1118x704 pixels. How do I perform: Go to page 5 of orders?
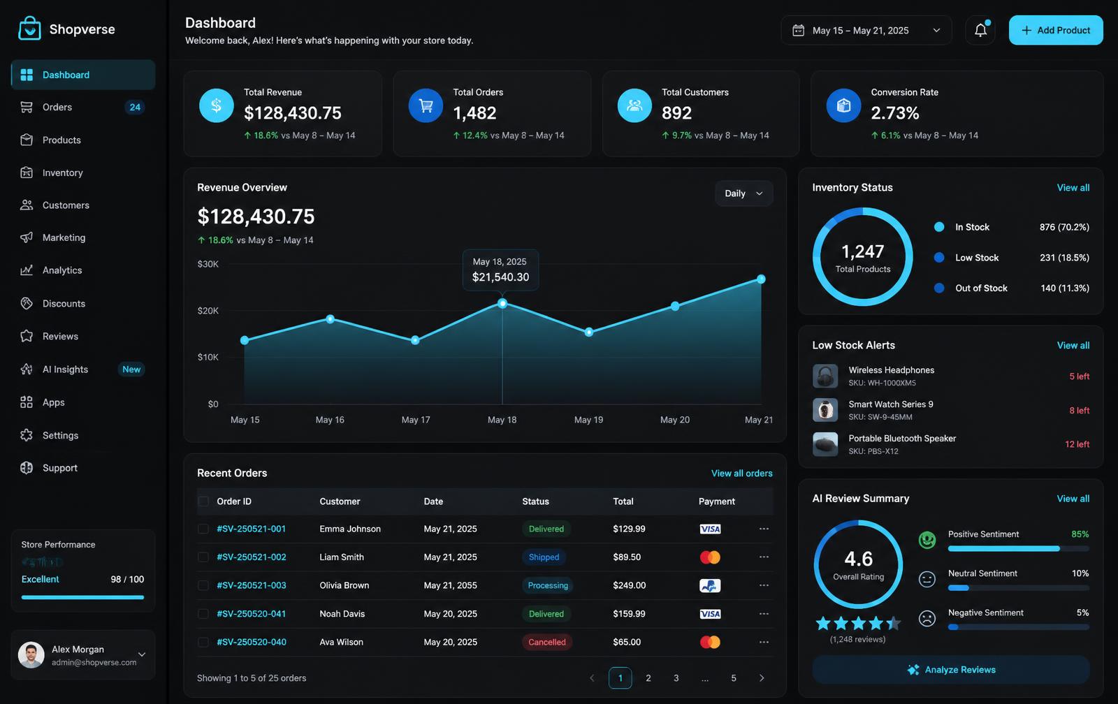tap(733, 678)
